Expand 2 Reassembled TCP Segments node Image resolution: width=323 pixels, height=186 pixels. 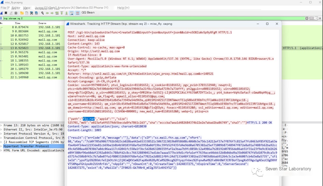[x=1, y=142]
